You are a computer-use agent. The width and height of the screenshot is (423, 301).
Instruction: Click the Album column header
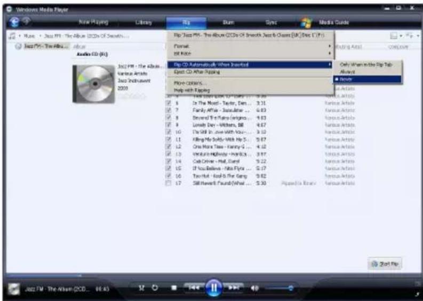[x=79, y=47]
